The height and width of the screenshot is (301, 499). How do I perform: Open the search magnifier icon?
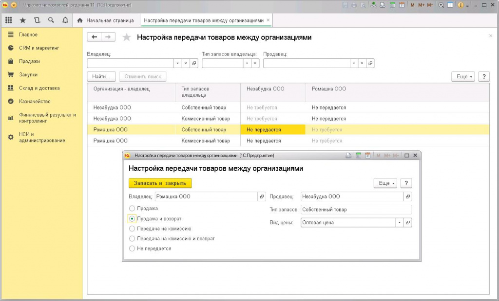[x=51, y=20]
